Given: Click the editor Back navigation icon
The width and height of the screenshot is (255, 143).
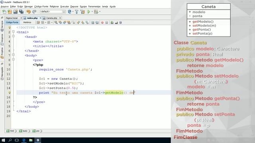Looking at the screenshot, I should [x=43, y=23].
